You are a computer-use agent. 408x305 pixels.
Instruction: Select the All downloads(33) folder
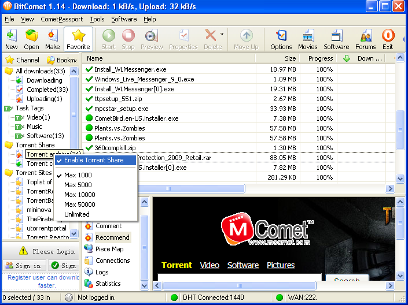coord(41,71)
